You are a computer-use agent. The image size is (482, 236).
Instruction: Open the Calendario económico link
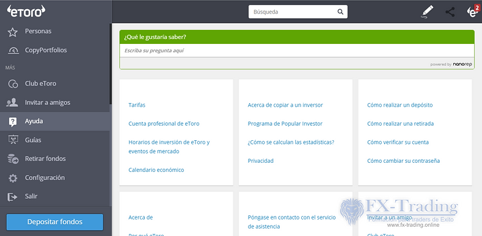(x=156, y=170)
